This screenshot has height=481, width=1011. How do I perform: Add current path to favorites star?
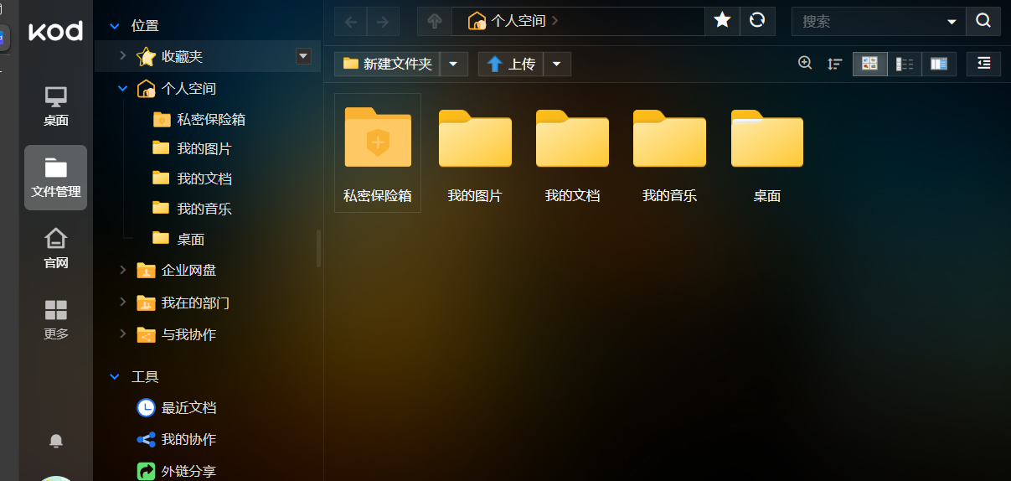coord(722,21)
